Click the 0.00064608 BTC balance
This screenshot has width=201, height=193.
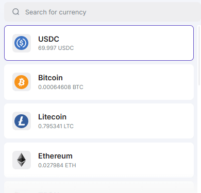(x=61, y=87)
